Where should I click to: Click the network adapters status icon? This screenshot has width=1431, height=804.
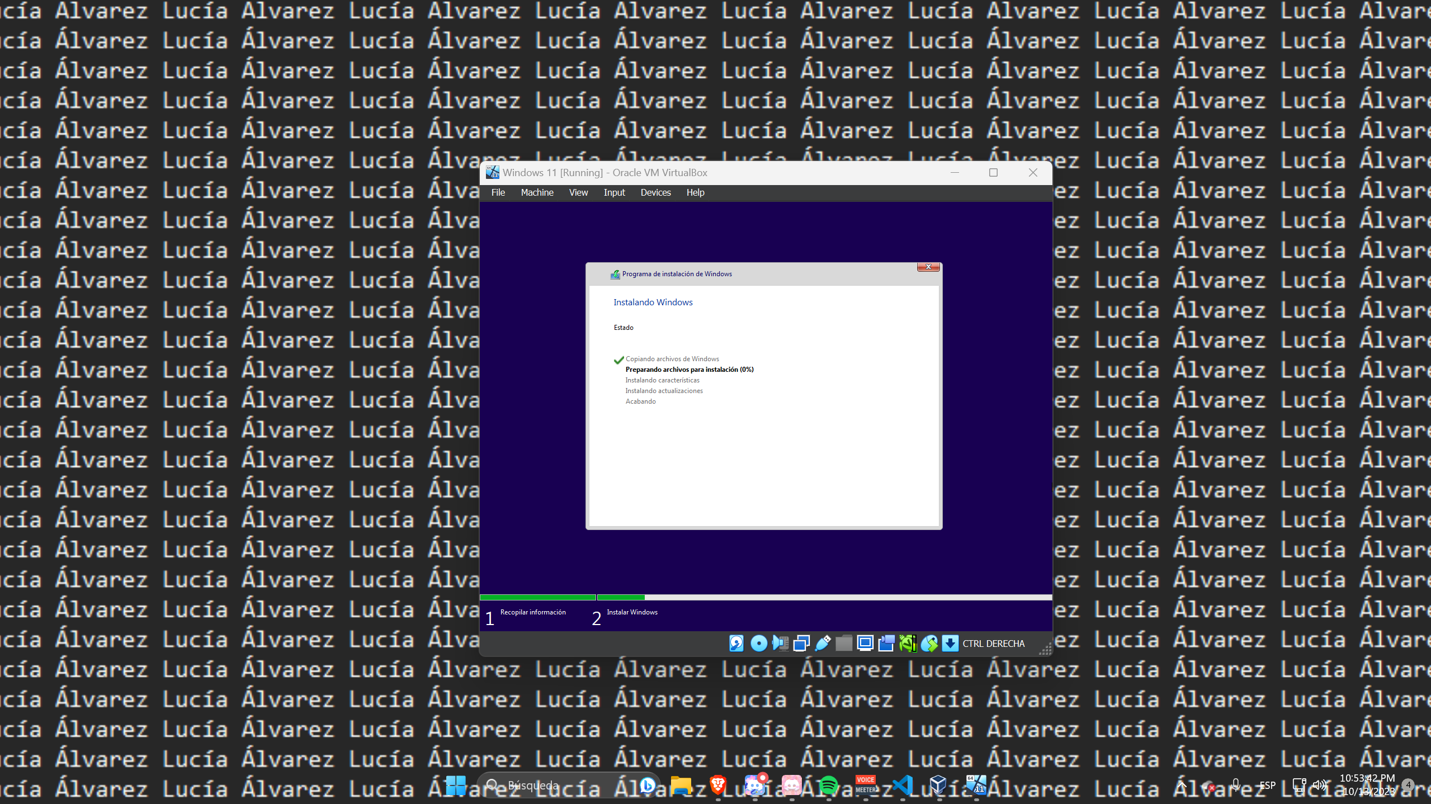point(801,644)
